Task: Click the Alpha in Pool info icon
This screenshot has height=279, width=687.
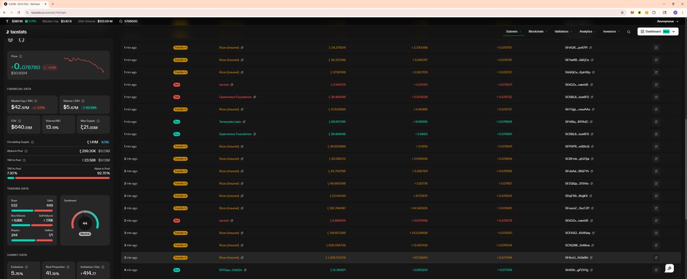Action: 26,151
